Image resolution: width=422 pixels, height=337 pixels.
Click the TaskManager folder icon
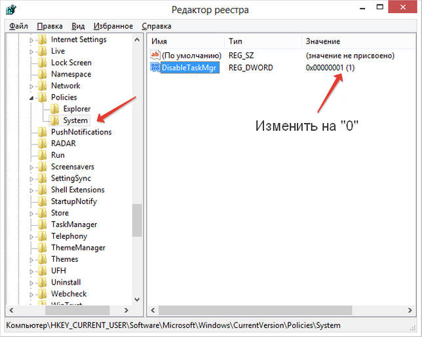(x=42, y=224)
